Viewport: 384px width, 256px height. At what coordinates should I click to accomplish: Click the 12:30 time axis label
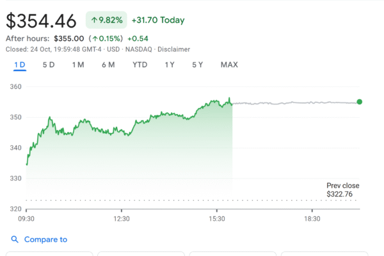coord(122,218)
